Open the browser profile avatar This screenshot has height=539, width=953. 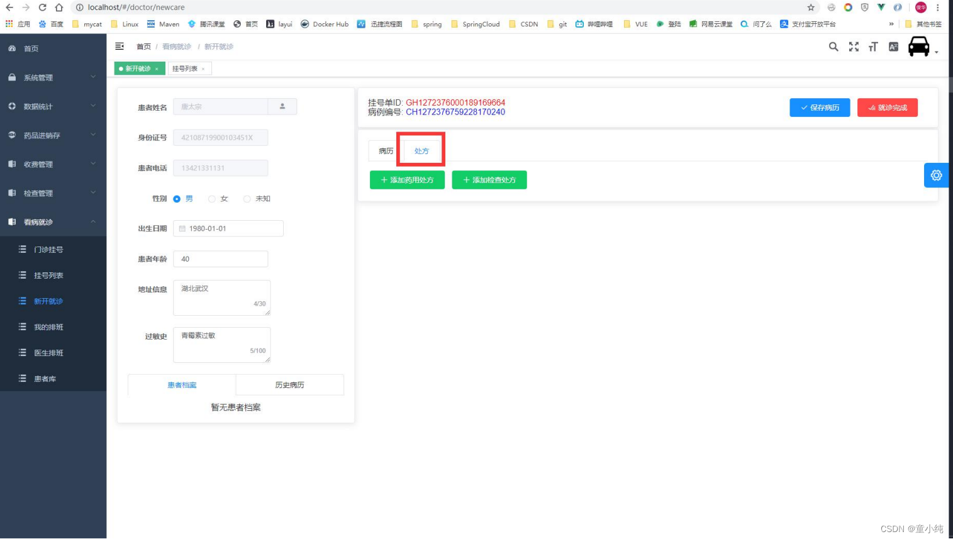pos(921,8)
